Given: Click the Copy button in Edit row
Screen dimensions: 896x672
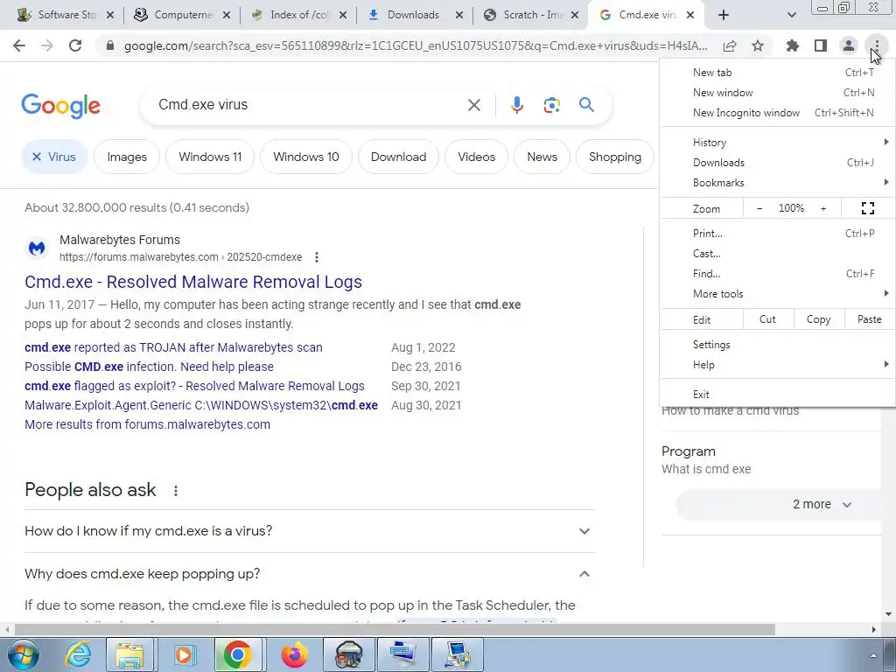Looking at the screenshot, I should 818,319.
